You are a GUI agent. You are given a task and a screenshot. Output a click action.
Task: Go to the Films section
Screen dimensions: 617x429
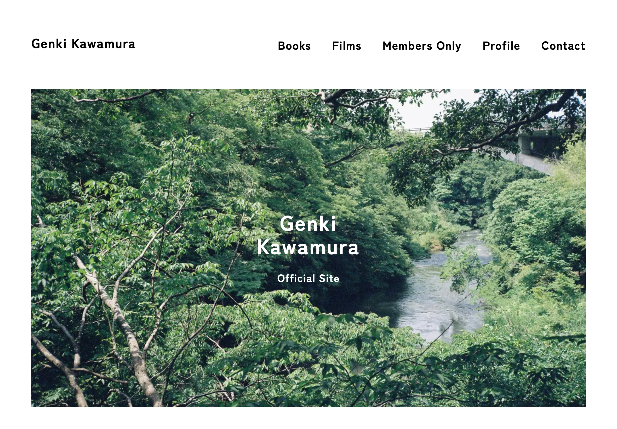346,46
